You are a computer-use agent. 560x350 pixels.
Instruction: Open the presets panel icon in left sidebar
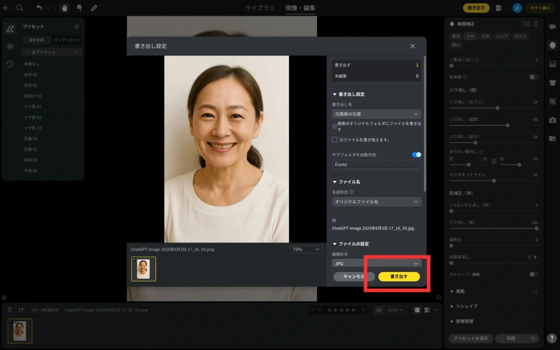coord(10,29)
